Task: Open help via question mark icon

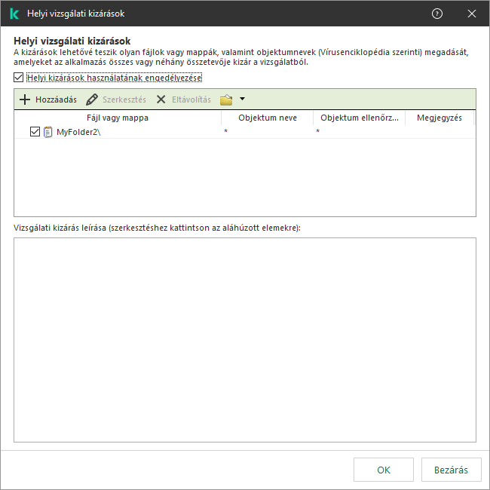Action: 437,14
